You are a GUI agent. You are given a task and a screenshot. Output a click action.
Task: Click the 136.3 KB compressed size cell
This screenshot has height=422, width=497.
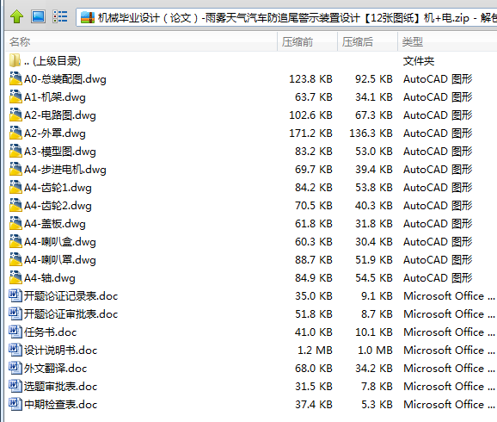[371, 133]
